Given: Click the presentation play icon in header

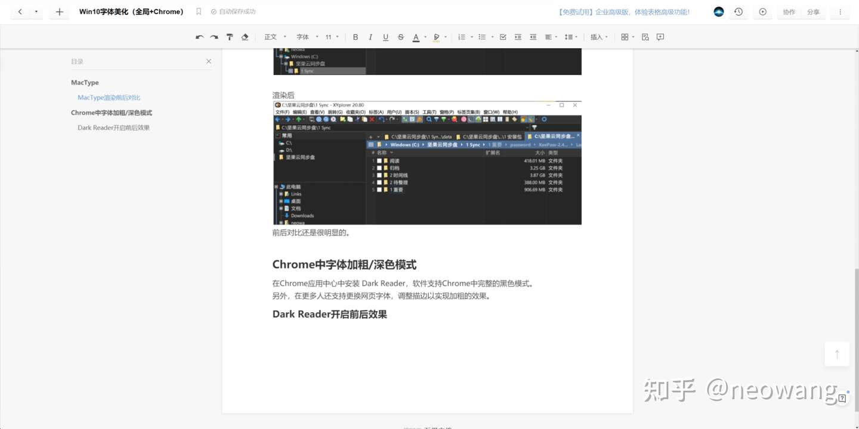Looking at the screenshot, I should coord(762,12).
